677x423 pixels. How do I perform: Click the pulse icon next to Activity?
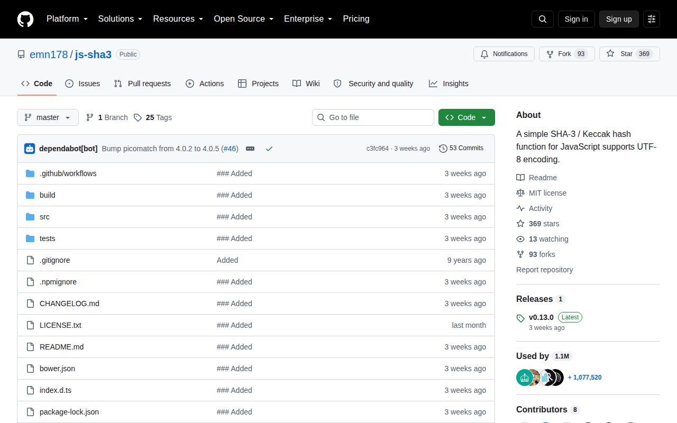(520, 208)
